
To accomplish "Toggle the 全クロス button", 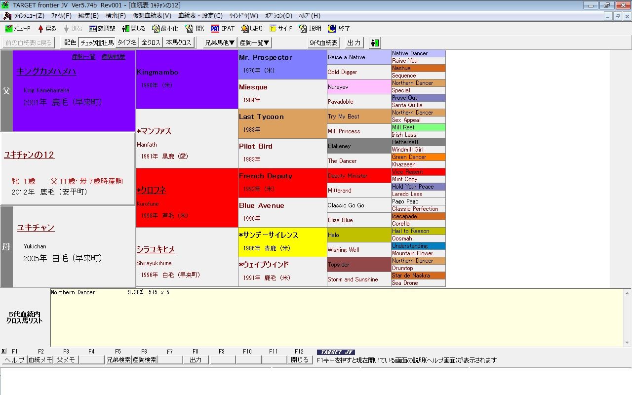I will coord(151,43).
